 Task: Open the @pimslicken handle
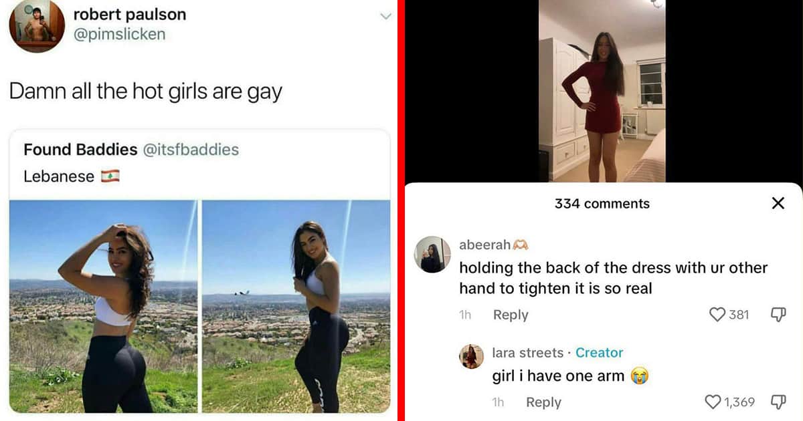tap(118, 33)
